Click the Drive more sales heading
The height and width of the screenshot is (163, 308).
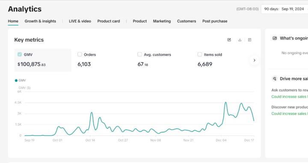(294, 79)
